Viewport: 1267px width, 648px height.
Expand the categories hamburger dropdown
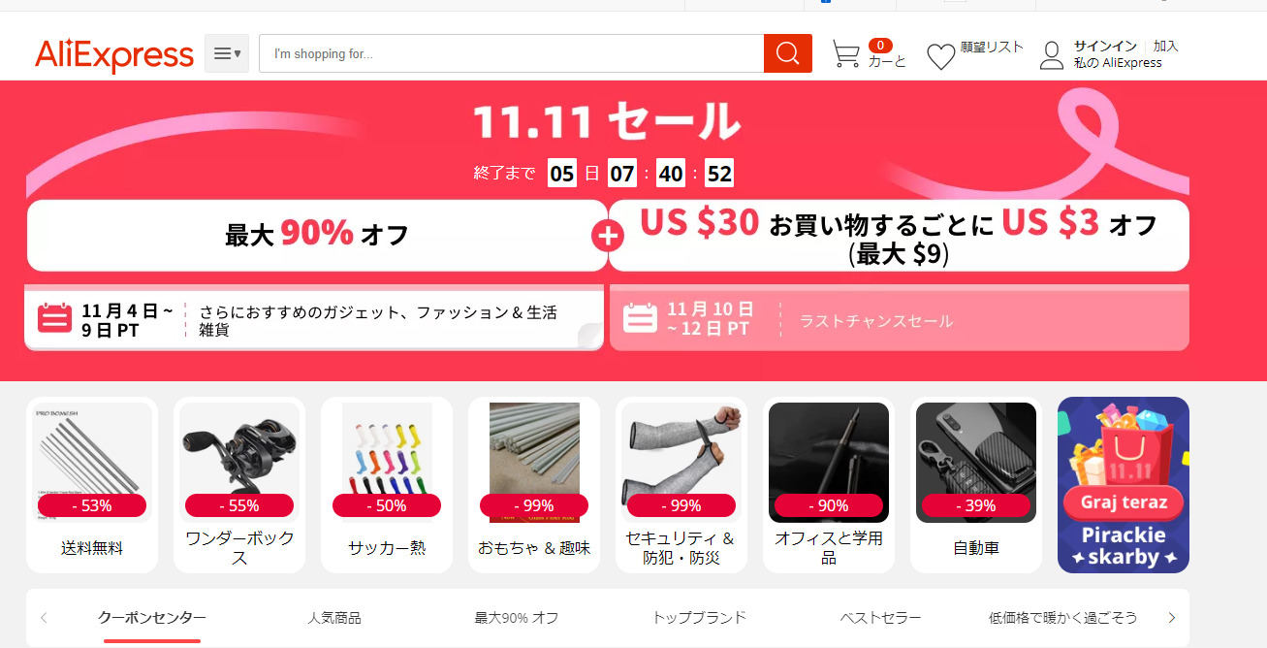[x=227, y=53]
